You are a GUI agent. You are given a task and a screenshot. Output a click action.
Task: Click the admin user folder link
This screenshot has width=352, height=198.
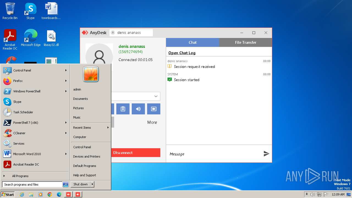pyautogui.click(x=77, y=89)
